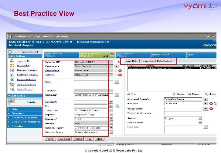The width and height of the screenshot is (221, 153).
Task: Click red clear icon beside Assignee
Action: 211,104
